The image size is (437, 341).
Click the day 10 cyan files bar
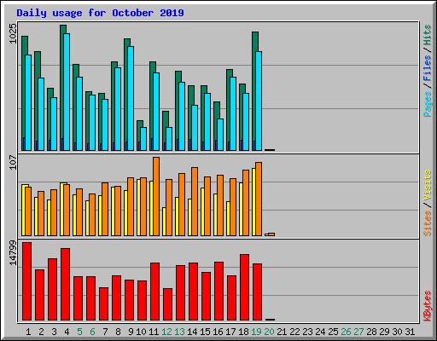pyautogui.click(x=143, y=139)
